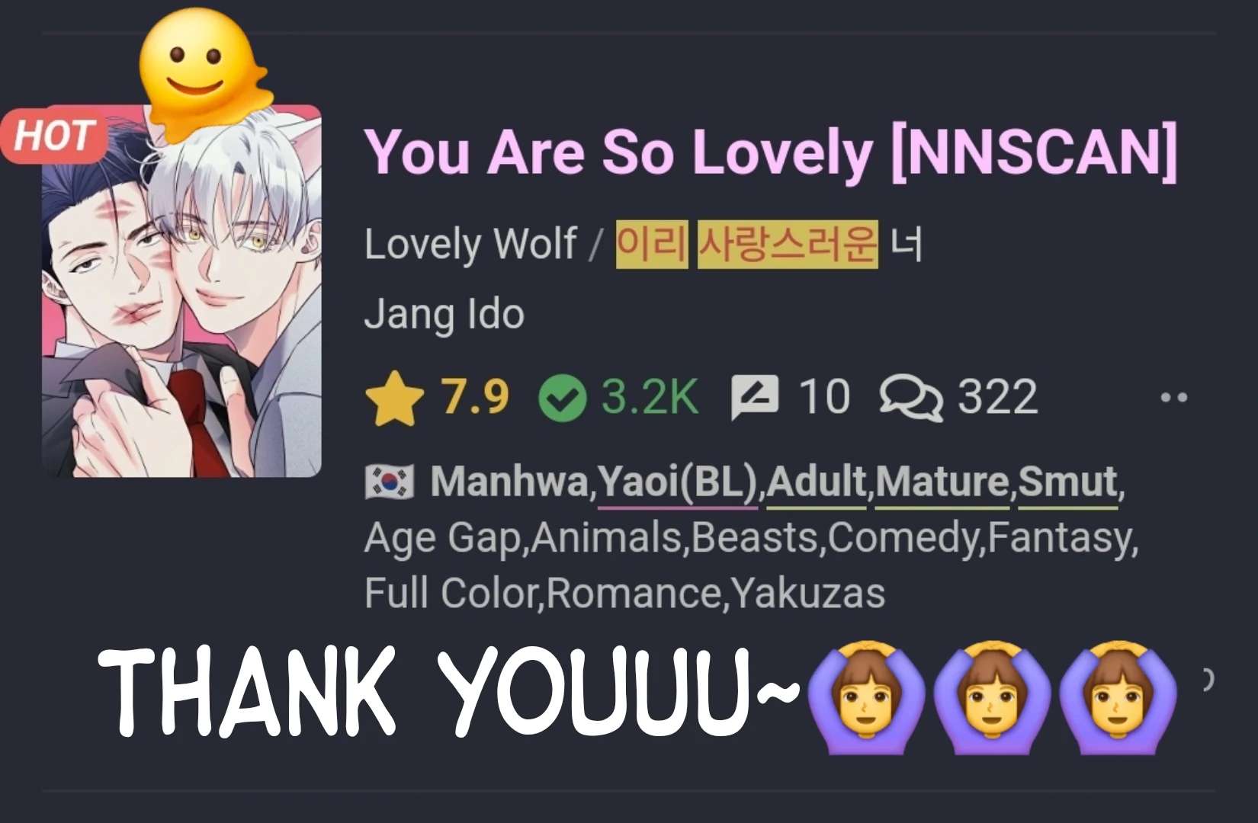Click the Korean flag icon

[389, 482]
